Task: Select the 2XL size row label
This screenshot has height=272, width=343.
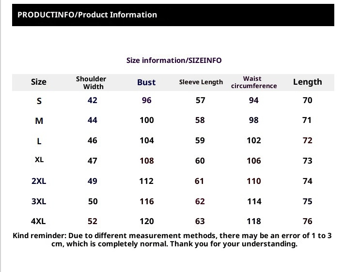Action: [x=39, y=181]
